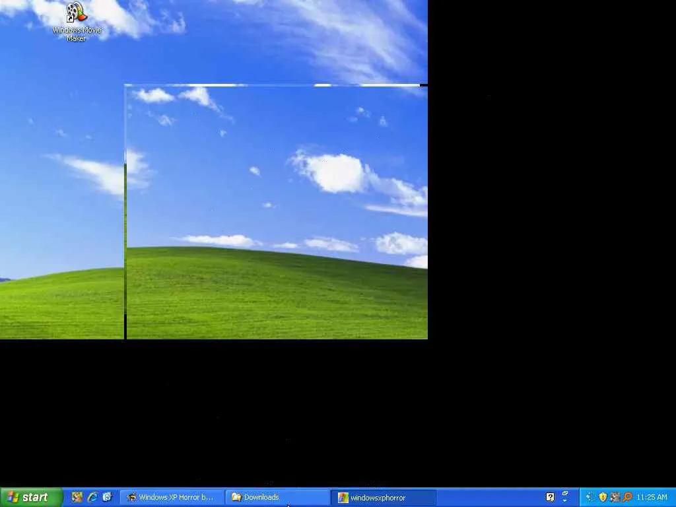This screenshot has width=676, height=507.
Task: Click the question mark help icon in taskbar
Action: [550, 498]
